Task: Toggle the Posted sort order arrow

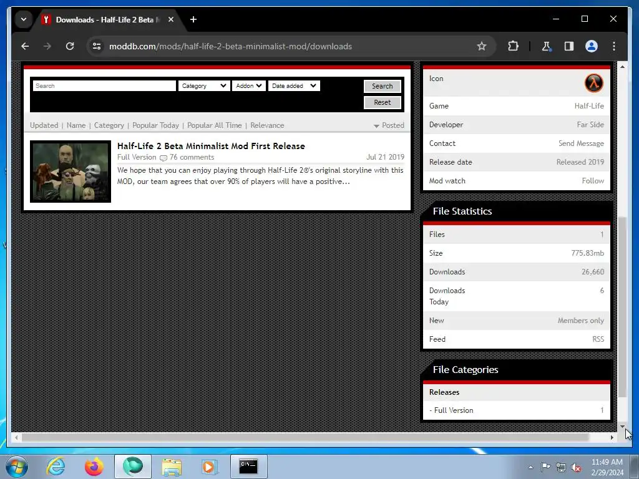Action: [x=376, y=126]
